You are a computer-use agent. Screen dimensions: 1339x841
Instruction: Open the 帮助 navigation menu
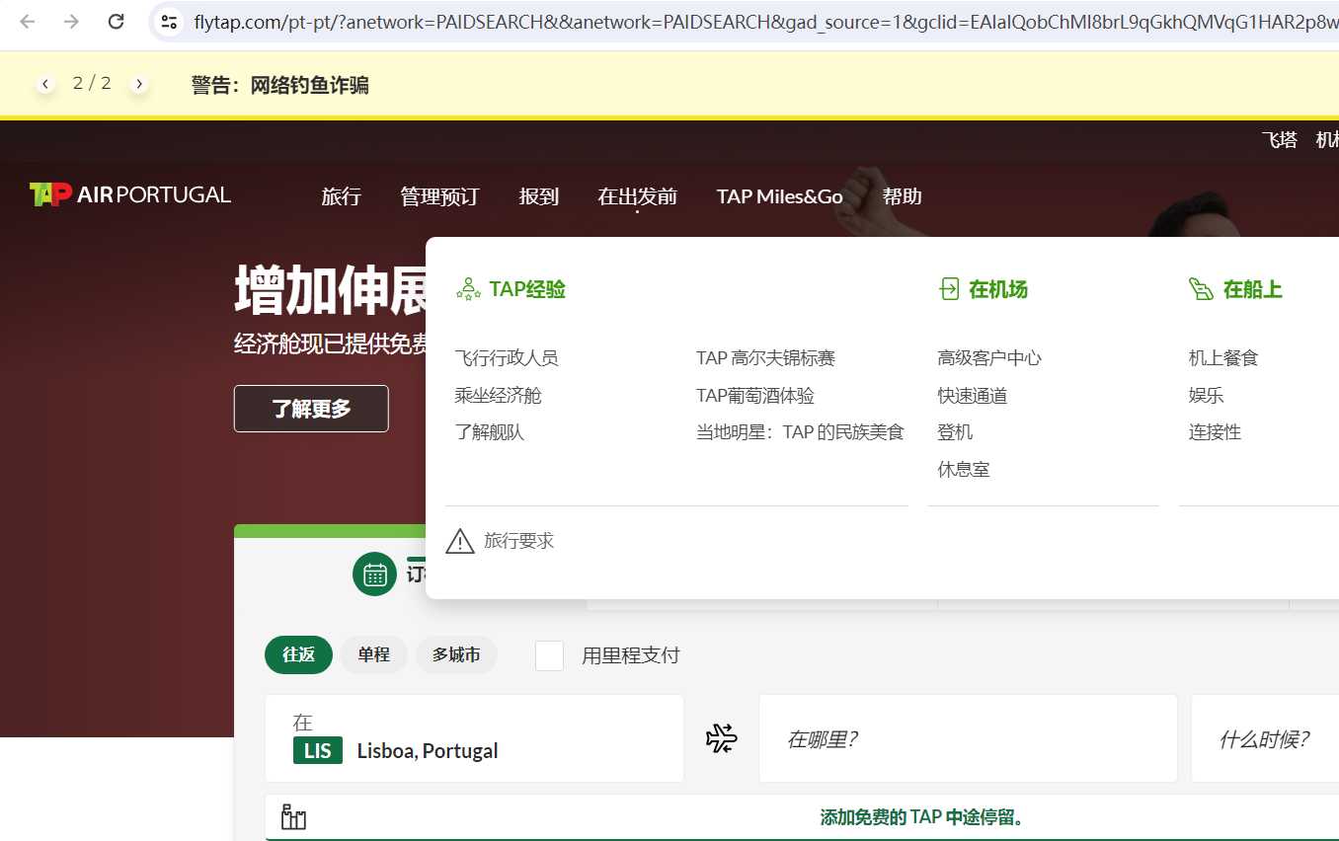coord(902,196)
